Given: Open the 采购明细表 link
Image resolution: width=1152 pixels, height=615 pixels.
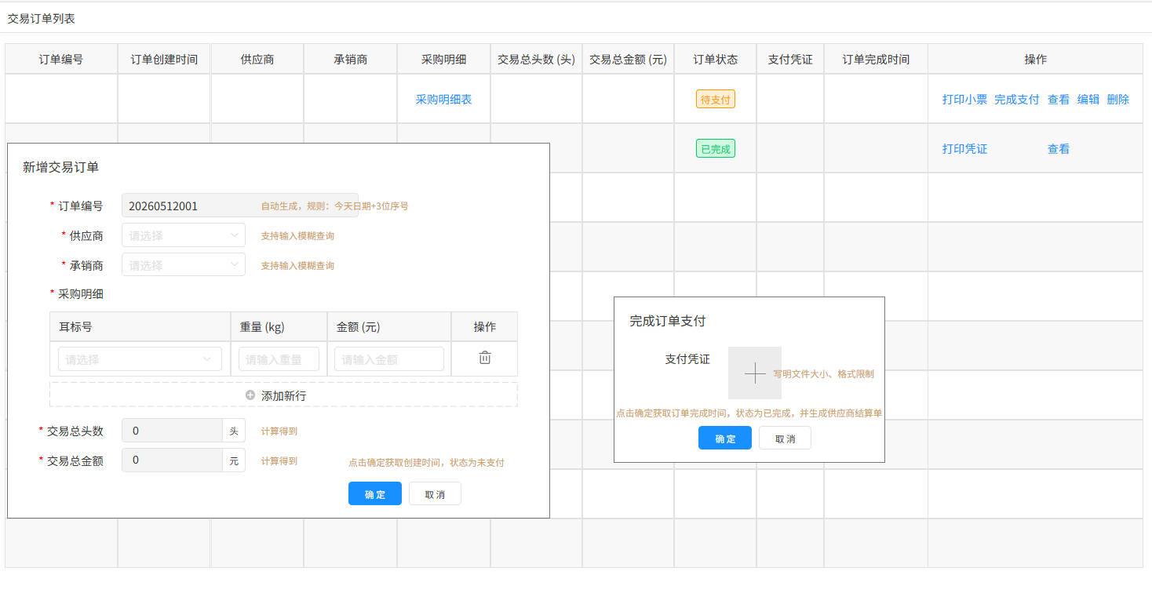Looking at the screenshot, I should point(444,100).
